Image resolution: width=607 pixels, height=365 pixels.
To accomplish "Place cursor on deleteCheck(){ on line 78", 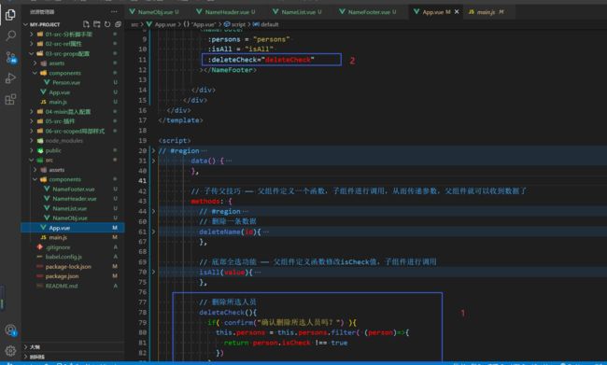I will pos(228,313).
